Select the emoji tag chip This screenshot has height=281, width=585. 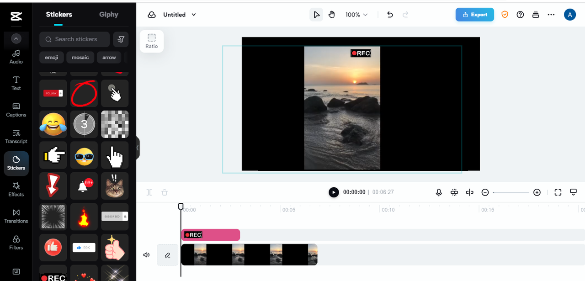point(52,58)
